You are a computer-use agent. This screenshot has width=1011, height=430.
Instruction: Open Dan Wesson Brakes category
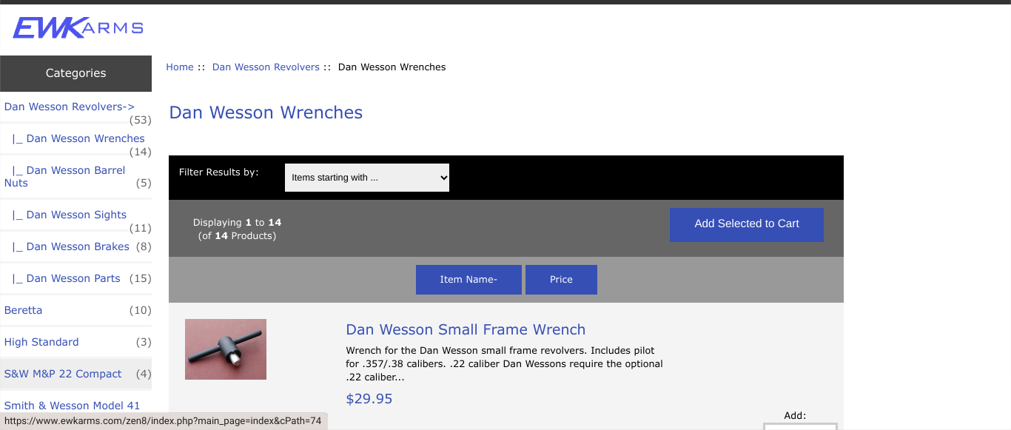pos(71,246)
